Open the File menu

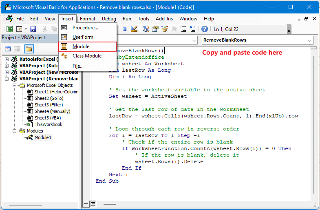point(20,19)
